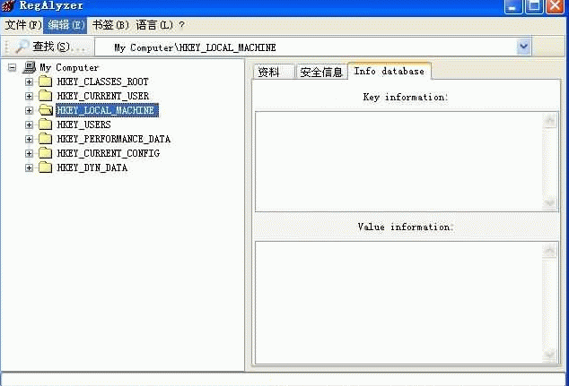Select HKEY_CLASSES_ROOT in the tree
Viewport: 569px width, 386px height.
102,81
